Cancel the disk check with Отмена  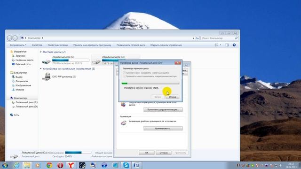172,97
